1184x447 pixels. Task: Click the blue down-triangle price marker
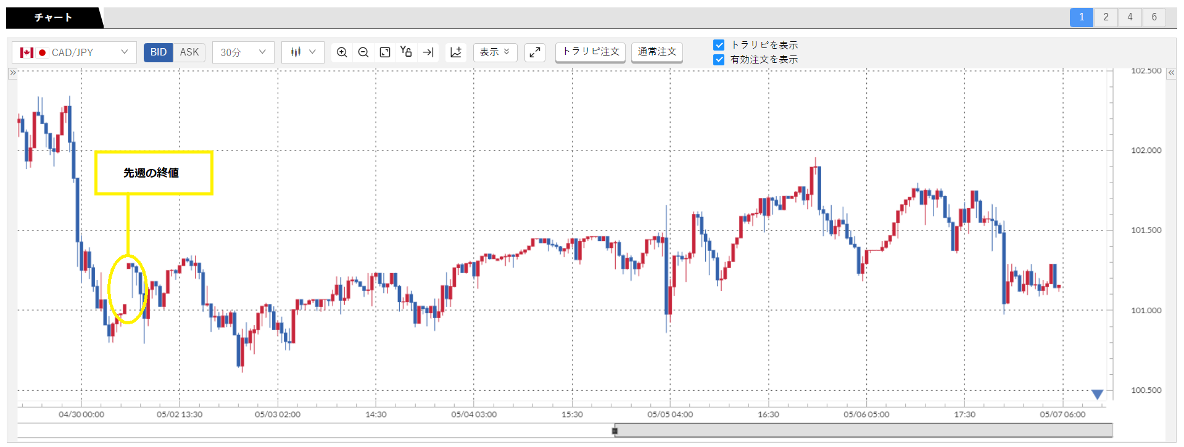point(1097,394)
